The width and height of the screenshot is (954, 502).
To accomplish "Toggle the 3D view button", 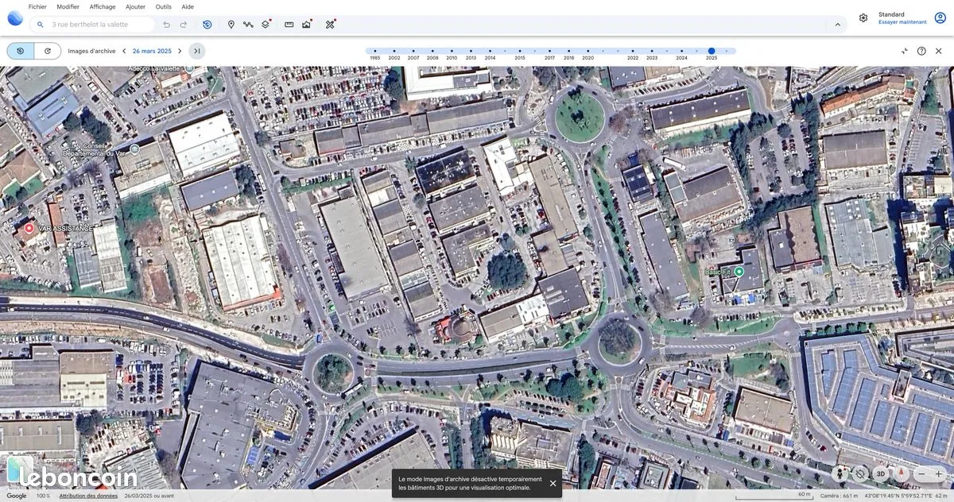I will (x=881, y=473).
